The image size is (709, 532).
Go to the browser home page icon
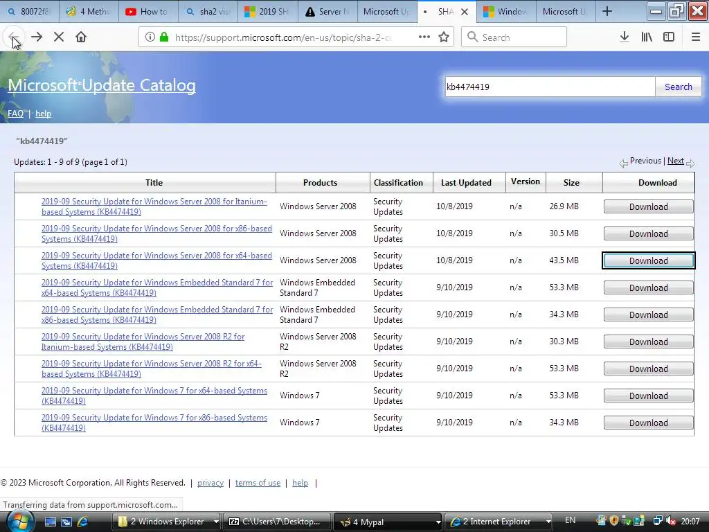(81, 37)
